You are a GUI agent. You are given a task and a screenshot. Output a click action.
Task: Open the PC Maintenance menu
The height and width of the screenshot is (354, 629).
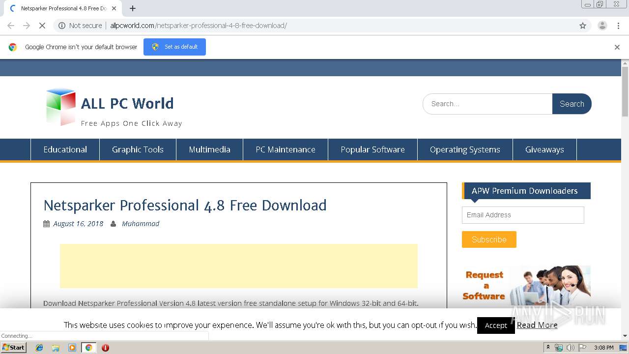tap(286, 149)
